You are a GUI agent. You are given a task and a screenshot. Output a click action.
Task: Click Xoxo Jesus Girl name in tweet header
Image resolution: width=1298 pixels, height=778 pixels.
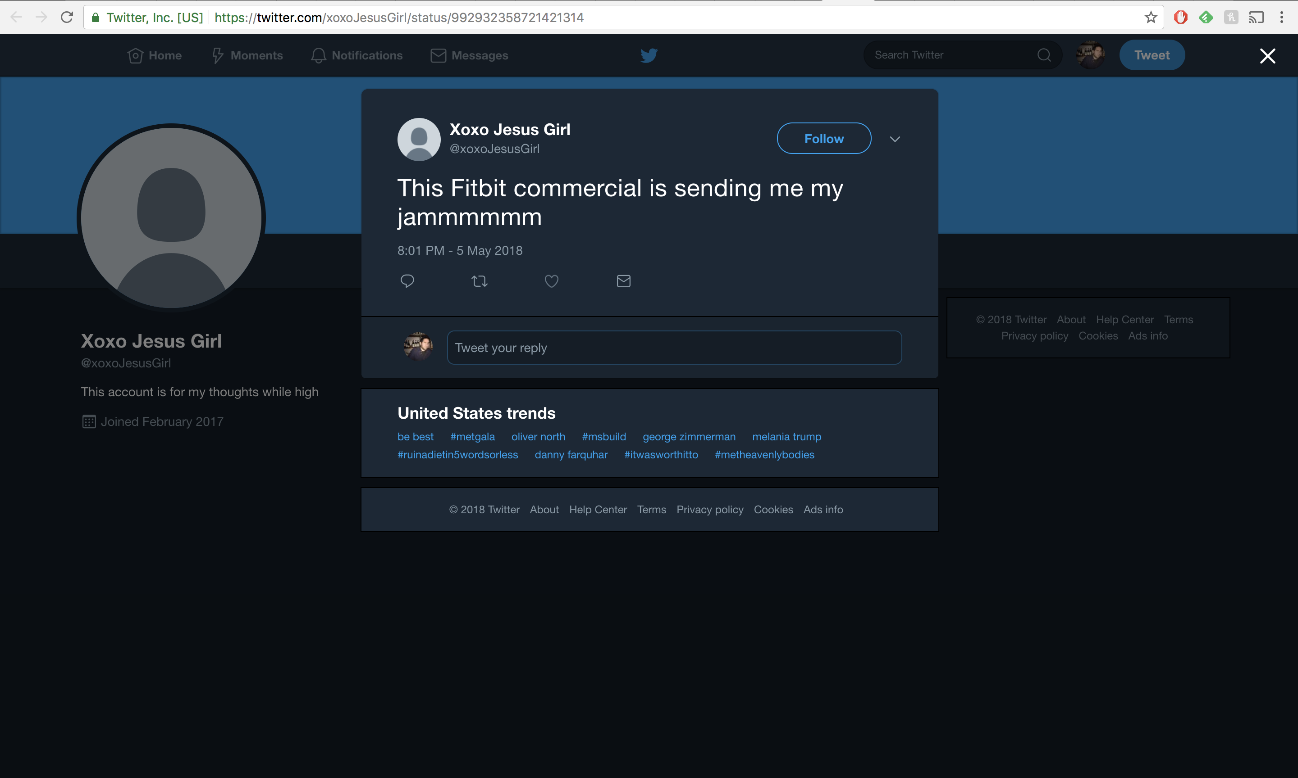click(x=509, y=130)
